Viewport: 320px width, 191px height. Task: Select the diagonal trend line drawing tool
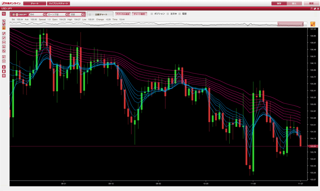[x=4, y=38]
